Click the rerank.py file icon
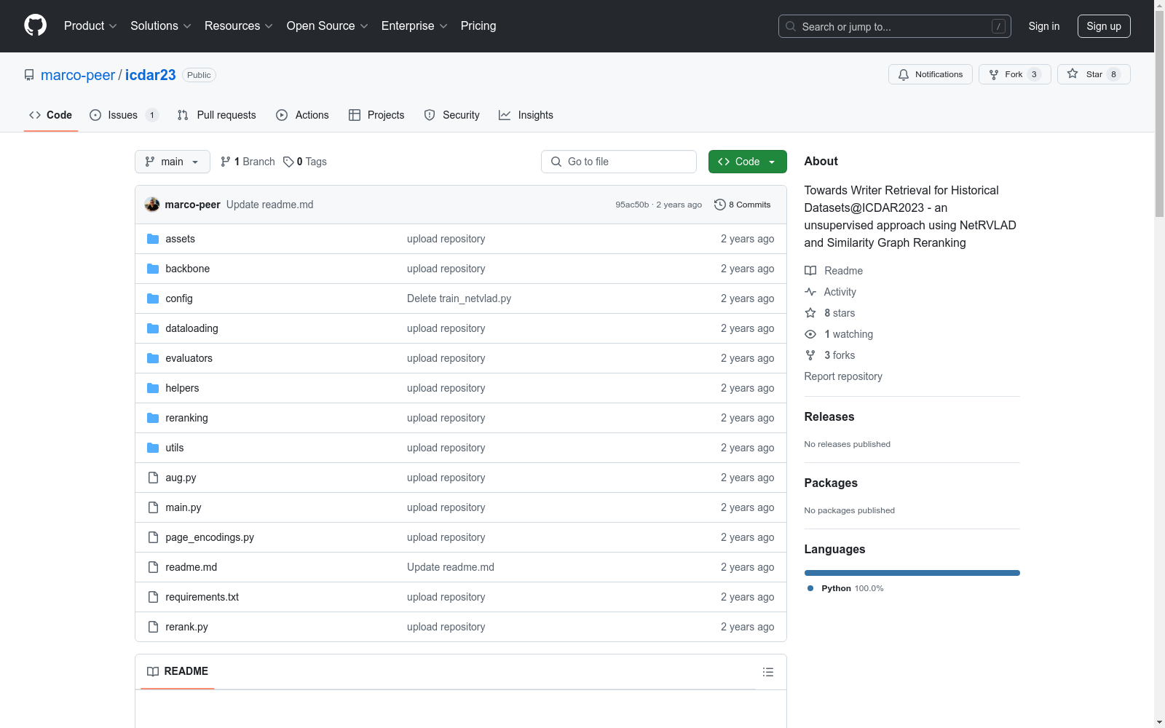This screenshot has height=728, width=1165. coord(153,627)
